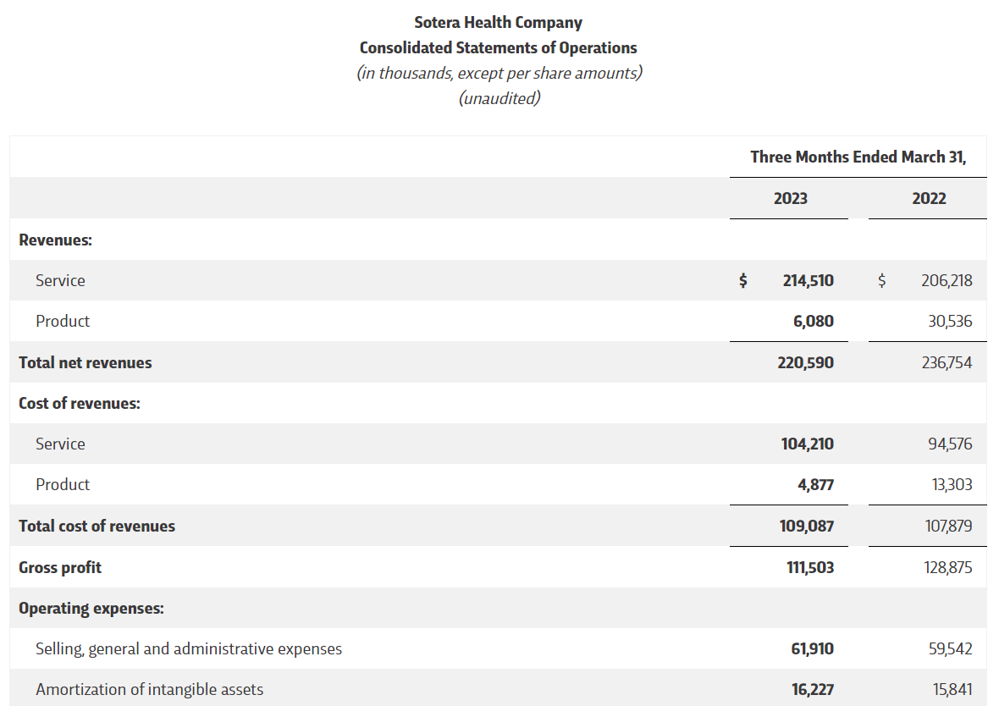Viewport: 988px width, 706px height.
Task: Click the 2022 column header
Action: tap(929, 198)
